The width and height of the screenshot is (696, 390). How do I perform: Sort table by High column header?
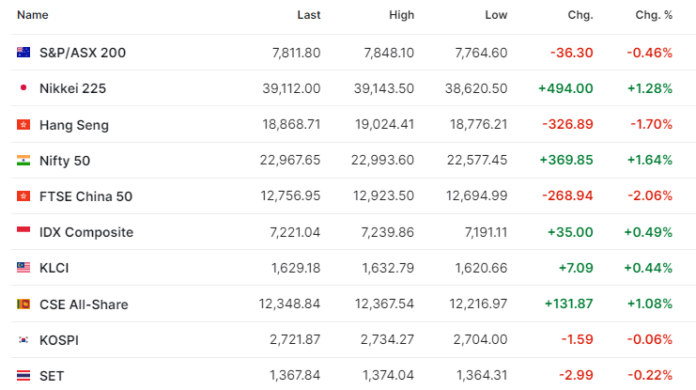(x=402, y=15)
